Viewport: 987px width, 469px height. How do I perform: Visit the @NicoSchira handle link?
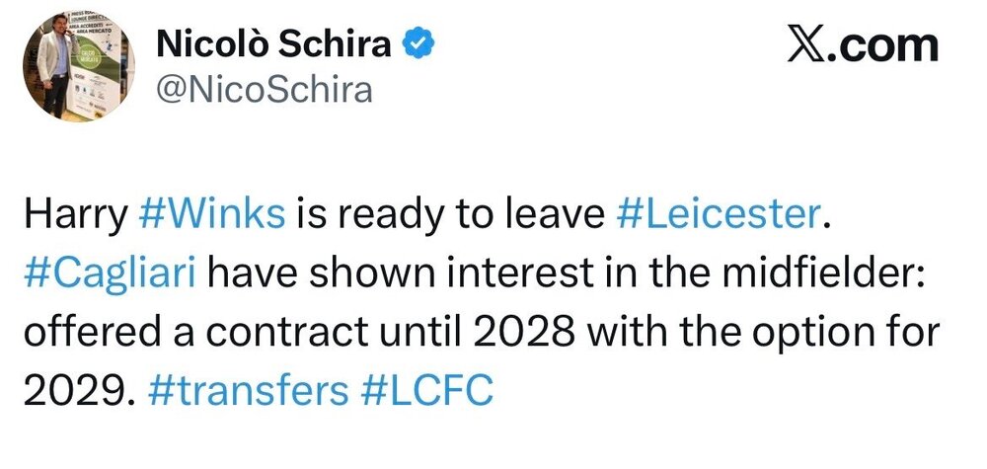[x=265, y=90]
